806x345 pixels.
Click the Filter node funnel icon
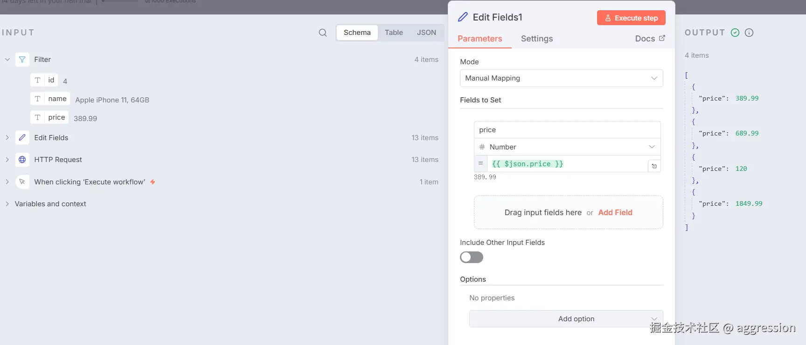pyautogui.click(x=22, y=60)
